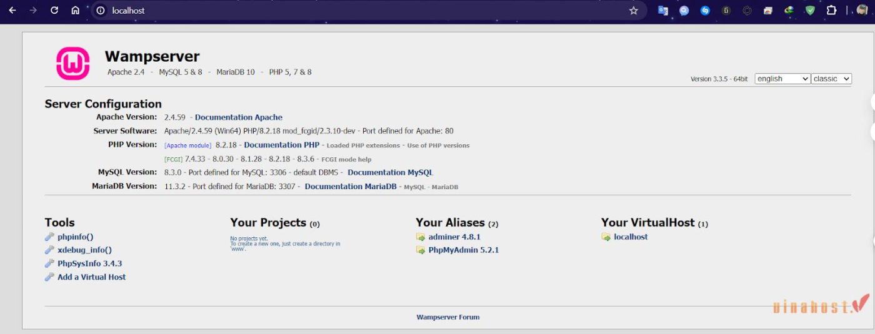Open the rainbow tabs extension icon
This screenshot has width=875, height=334.
click(768, 11)
